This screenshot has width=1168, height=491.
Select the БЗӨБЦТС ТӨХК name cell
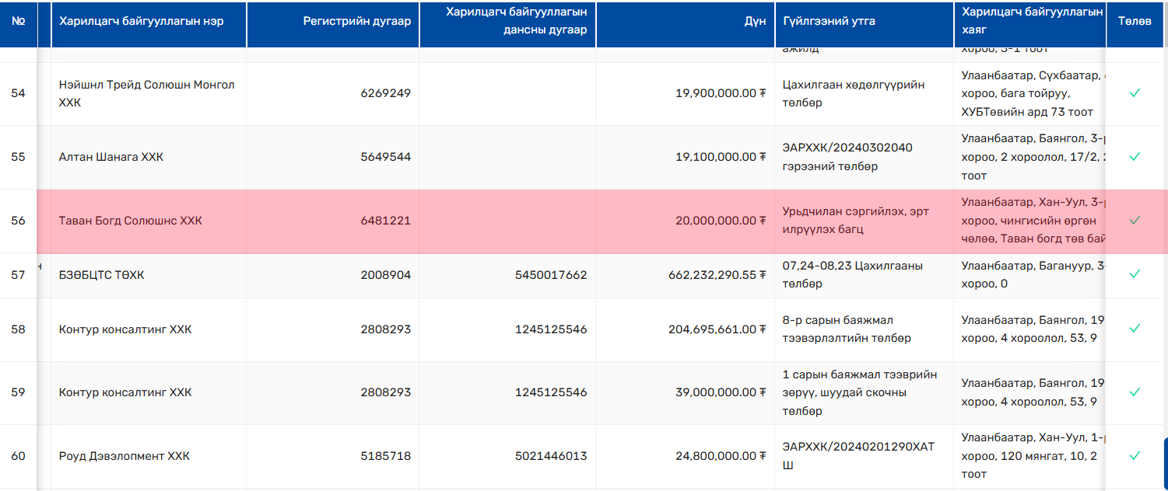point(102,274)
